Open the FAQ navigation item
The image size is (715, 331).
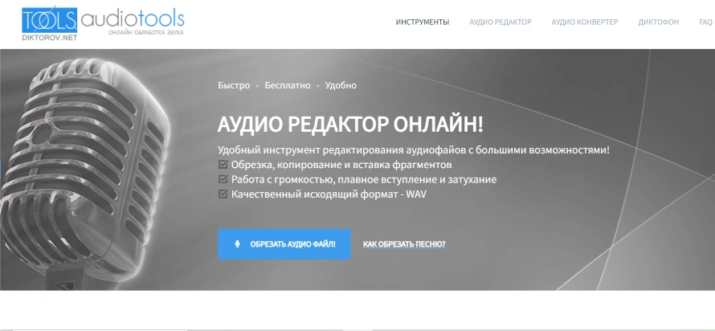(x=705, y=22)
